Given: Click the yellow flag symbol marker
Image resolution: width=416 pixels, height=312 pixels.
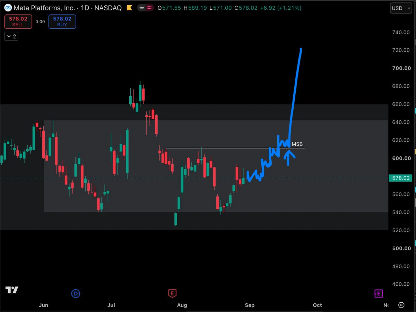Looking at the screenshot, I should [129, 8].
